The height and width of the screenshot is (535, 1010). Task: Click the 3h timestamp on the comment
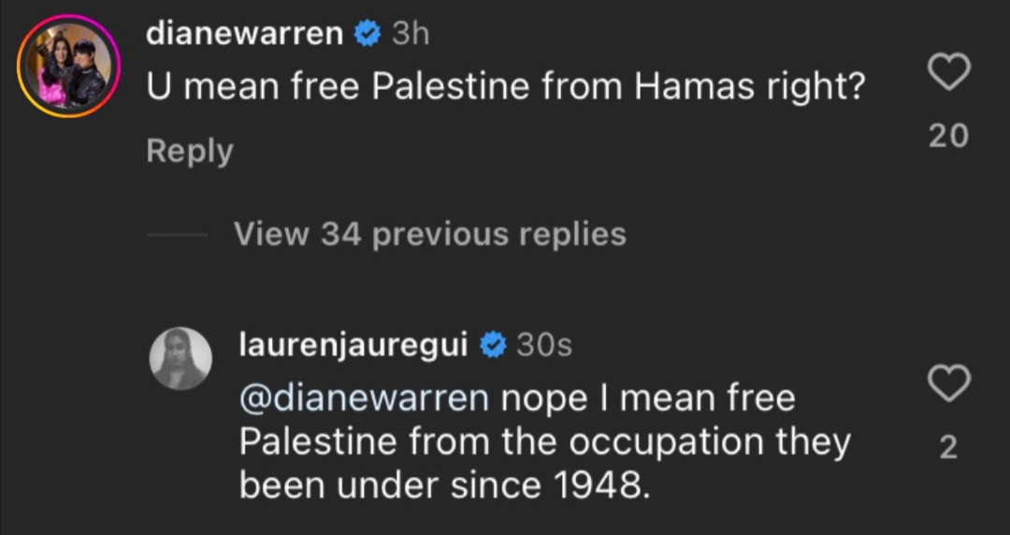tap(411, 34)
